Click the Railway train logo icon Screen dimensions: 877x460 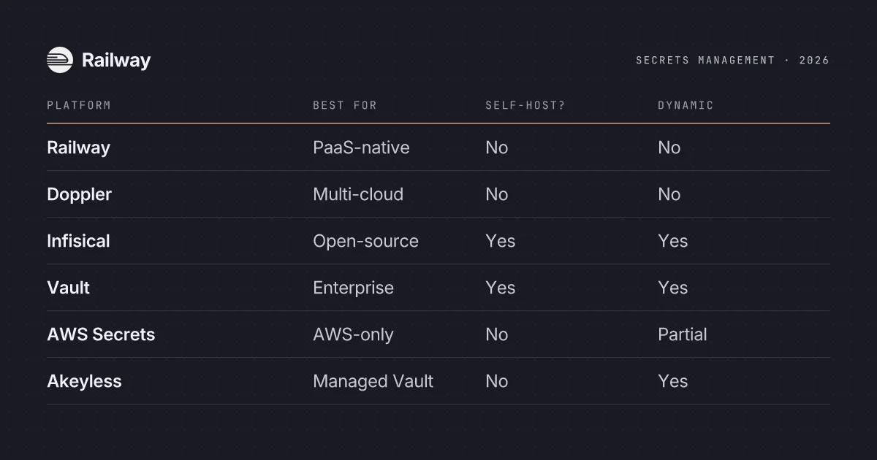[x=60, y=60]
